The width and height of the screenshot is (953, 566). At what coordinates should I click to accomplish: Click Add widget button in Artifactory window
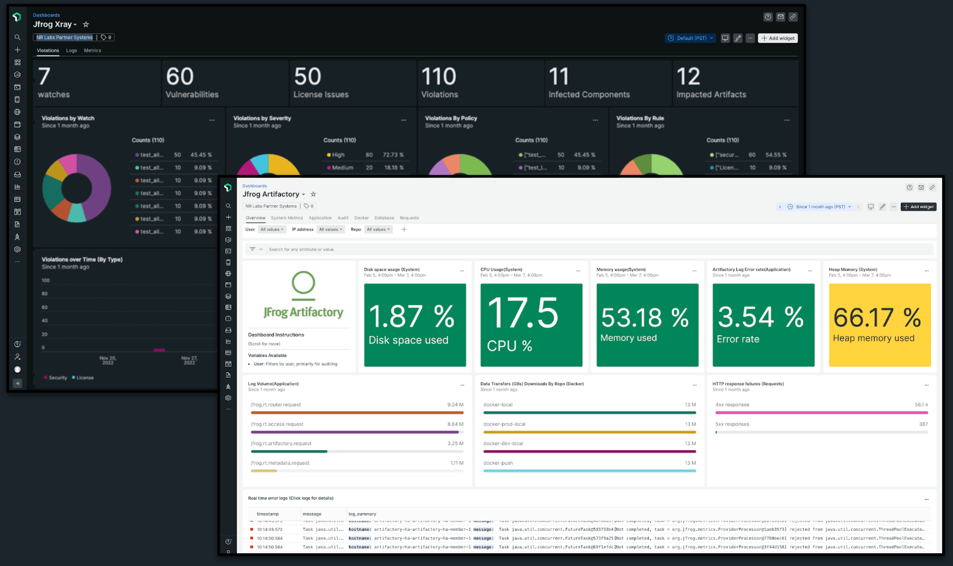tap(918, 207)
